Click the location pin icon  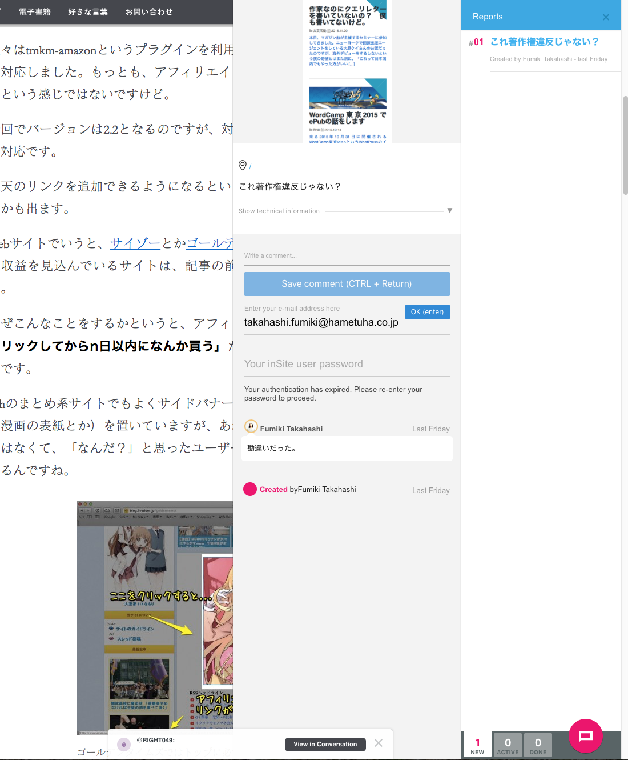click(243, 165)
